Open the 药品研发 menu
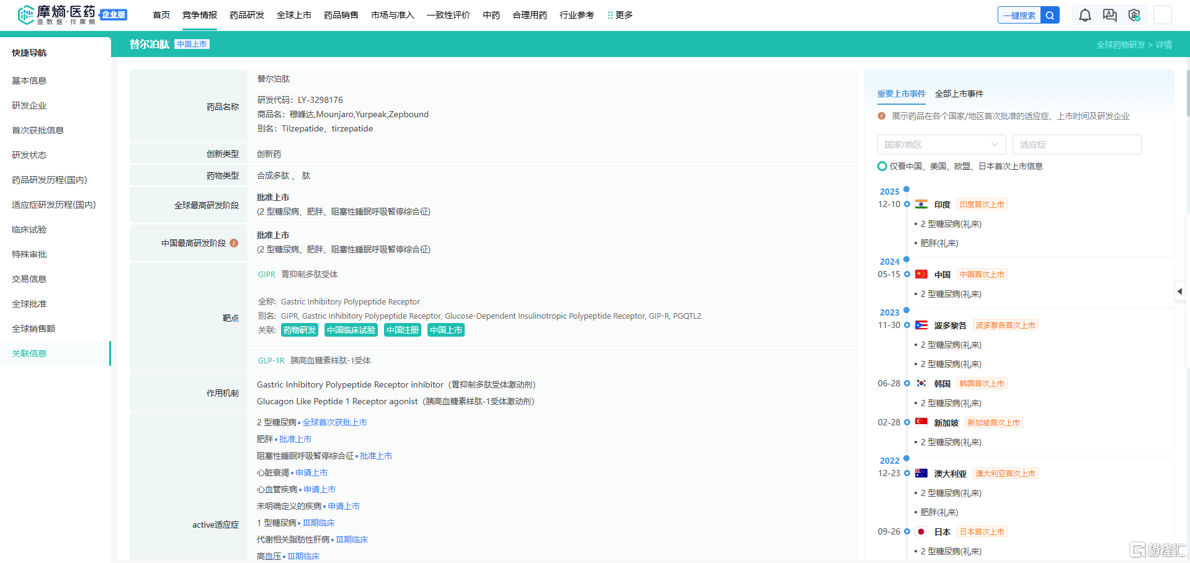 (247, 15)
